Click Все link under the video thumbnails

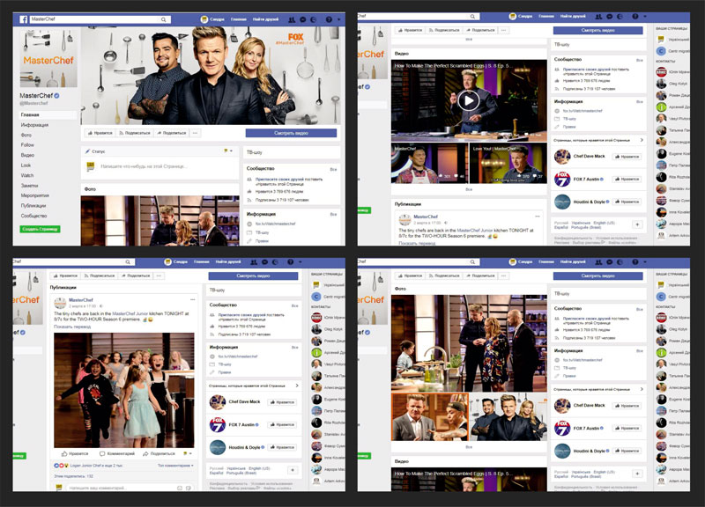click(469, 189)
